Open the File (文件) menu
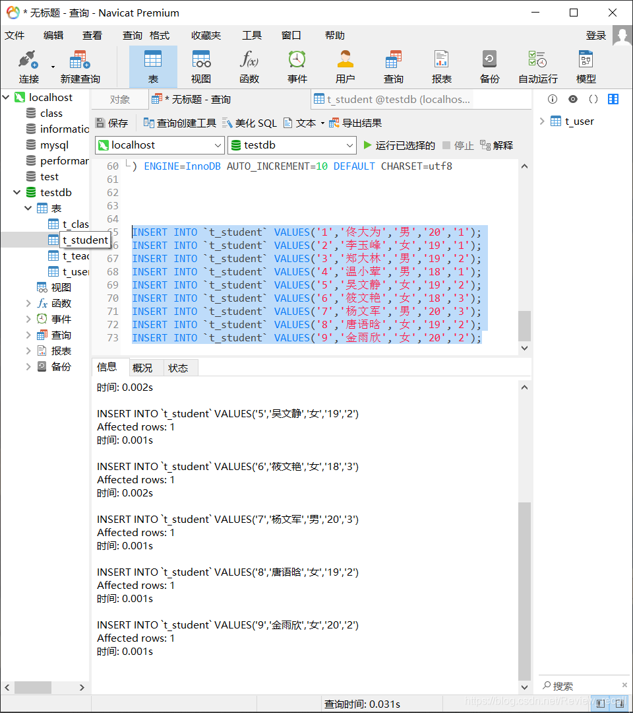Screen dimensions: 633x713 tap(15, 36)
